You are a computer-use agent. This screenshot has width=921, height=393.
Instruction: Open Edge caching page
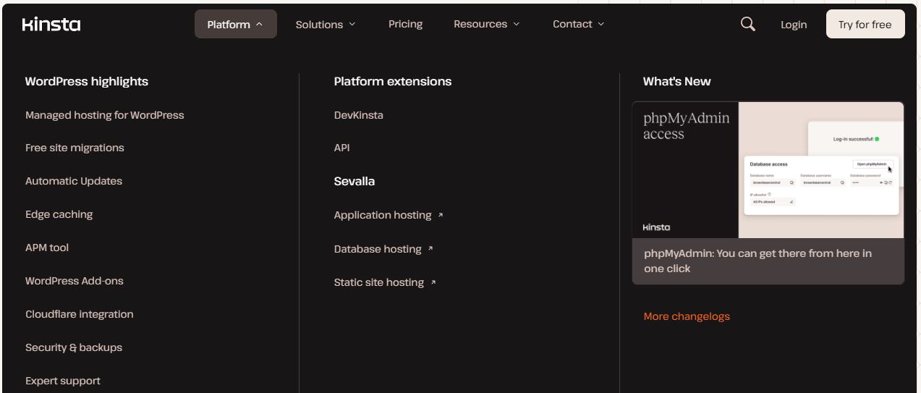tap(59, 214)
